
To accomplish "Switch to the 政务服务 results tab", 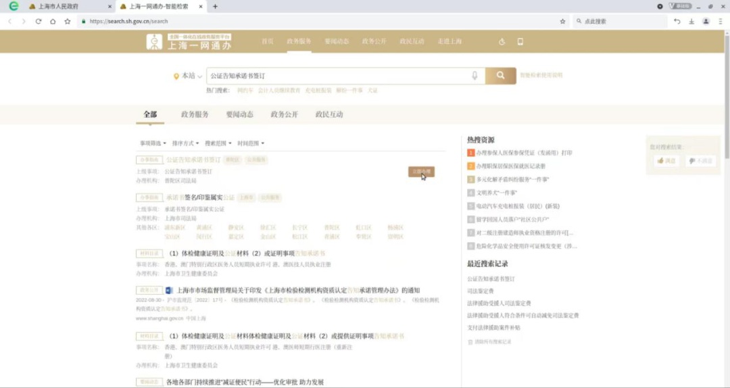I will (x=195, y=114).
